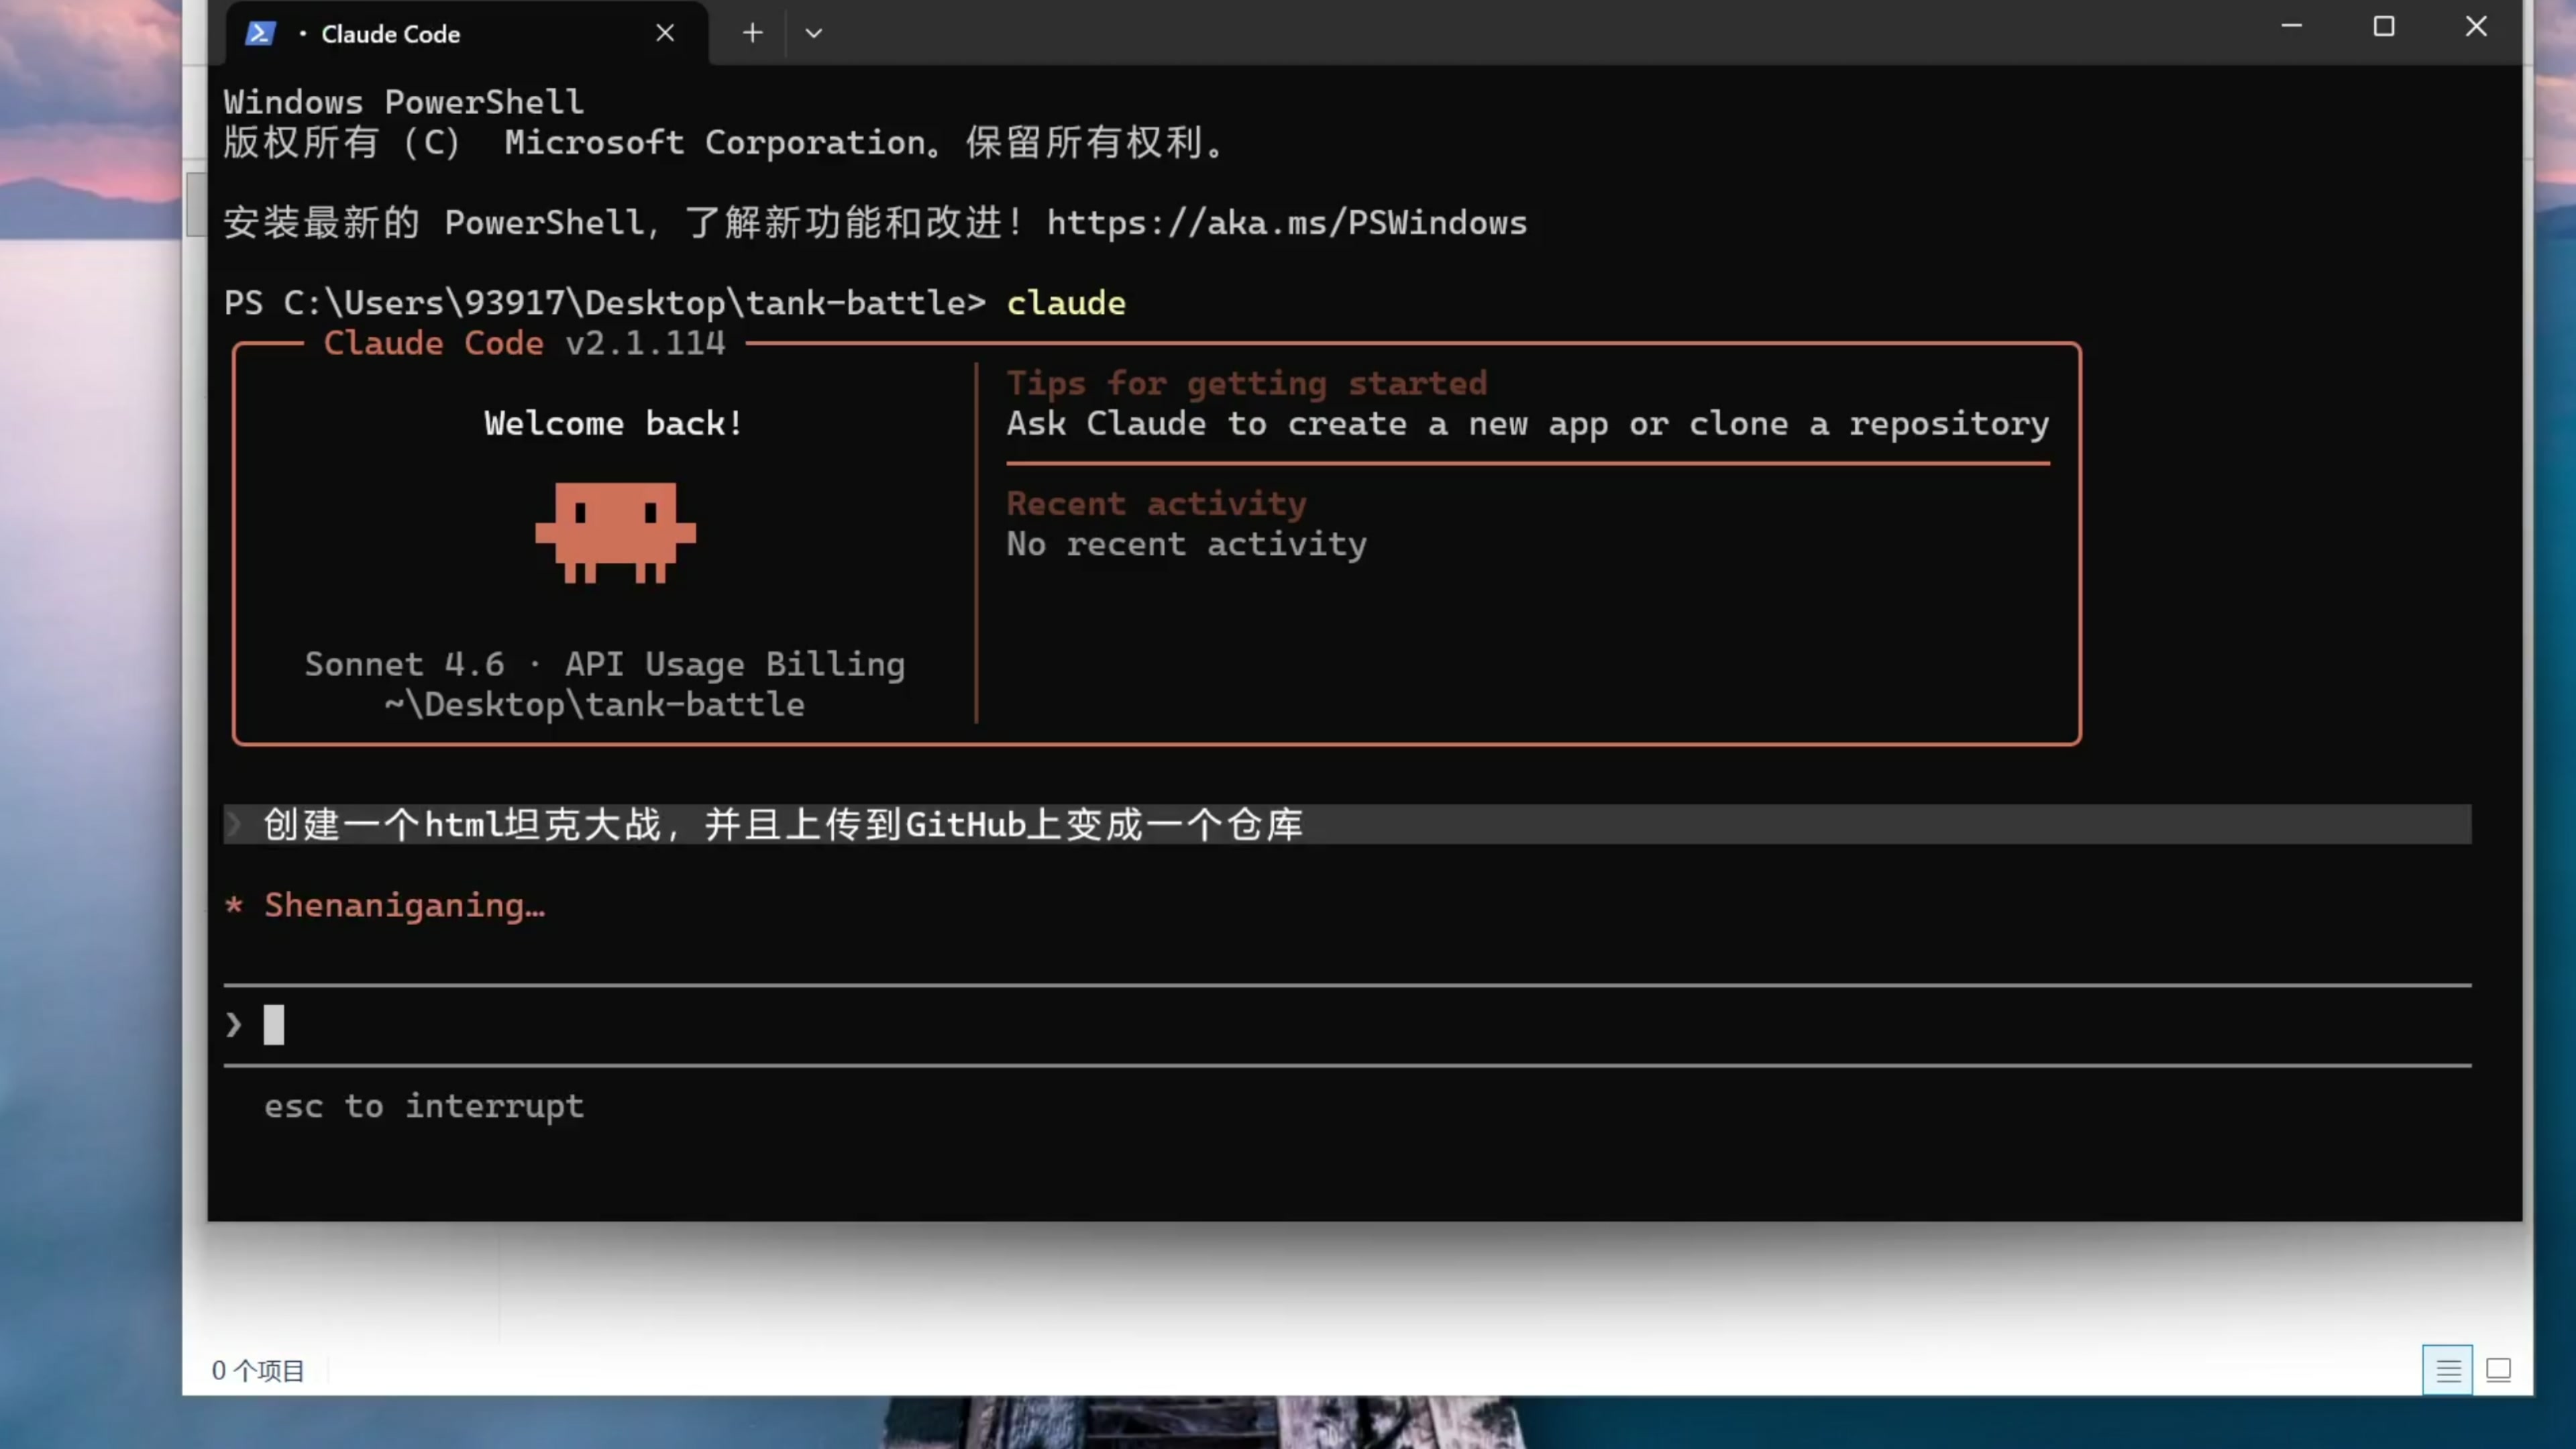Open a new terminal tab with plus
This screenshot has width=2576, height=1449.
pyautogui.click(x=752, y=33)
